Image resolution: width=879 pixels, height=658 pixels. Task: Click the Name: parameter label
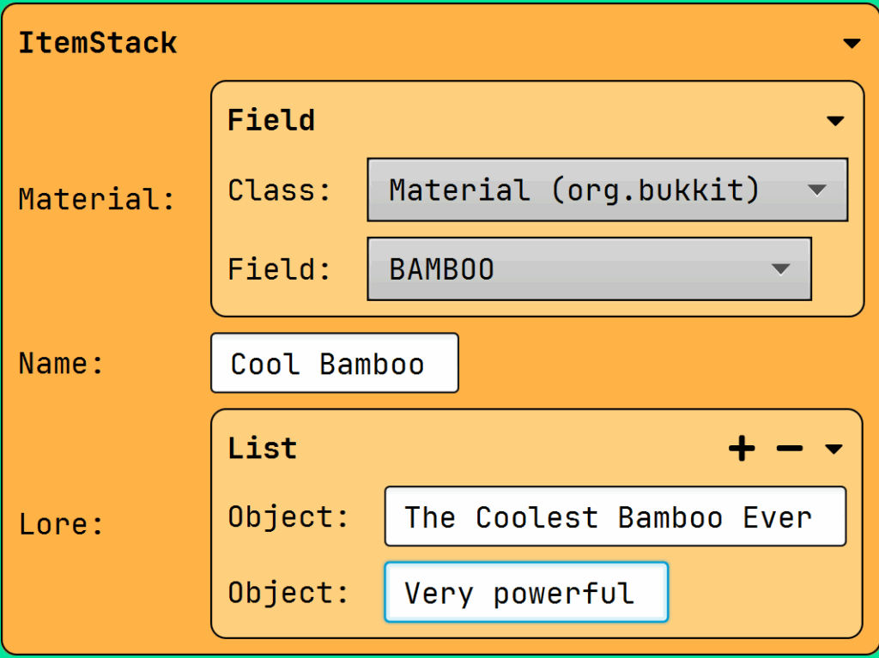[x=61, y=364]
